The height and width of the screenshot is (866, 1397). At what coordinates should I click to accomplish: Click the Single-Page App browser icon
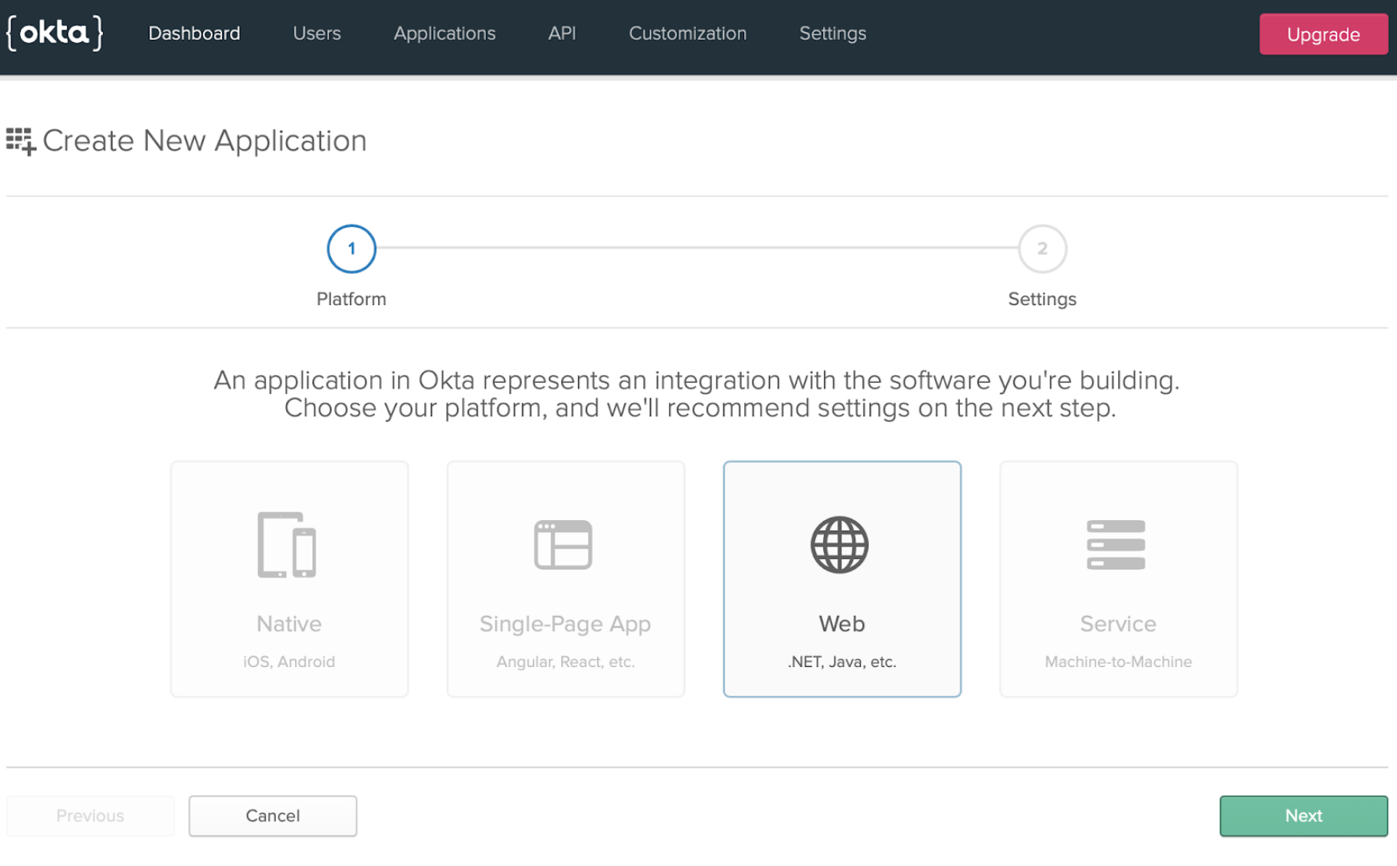(x=563, y=545)
